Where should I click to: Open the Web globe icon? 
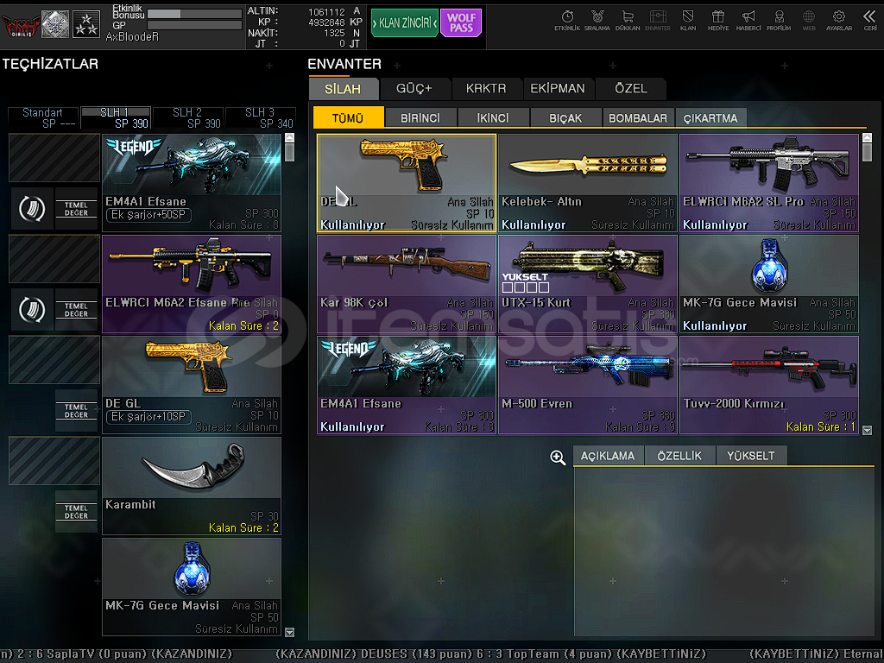(808, 21)
